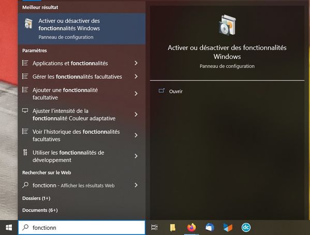Click the search box containing fonctionn
310x235 pixels.
(82, 227)
